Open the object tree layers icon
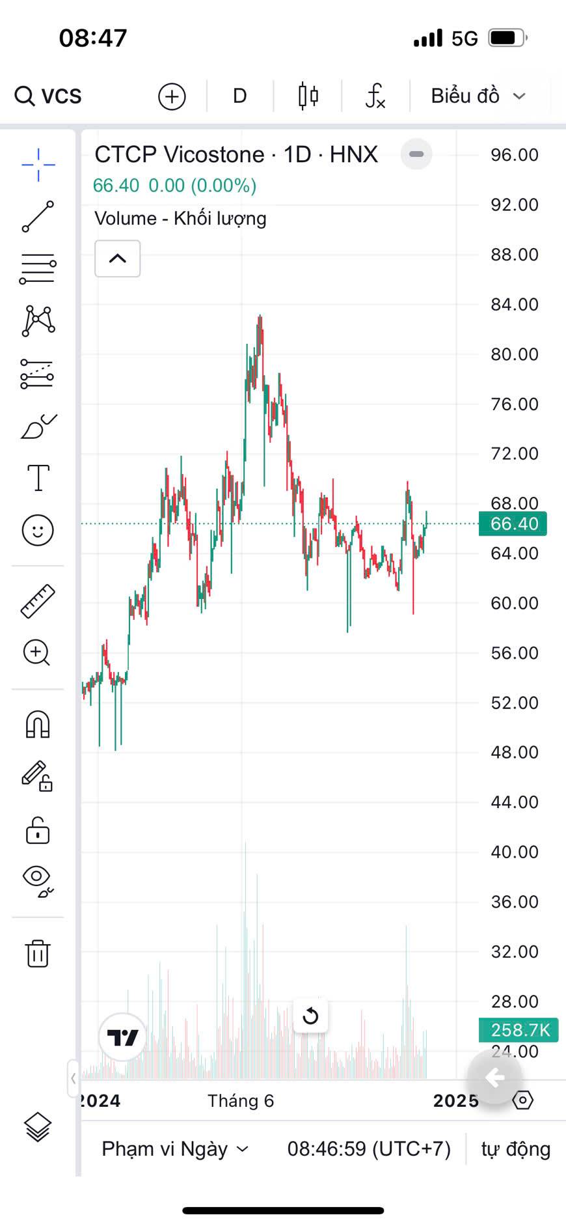The width and height of the screenshot is (566, 1226). (x=38, y=1127)
